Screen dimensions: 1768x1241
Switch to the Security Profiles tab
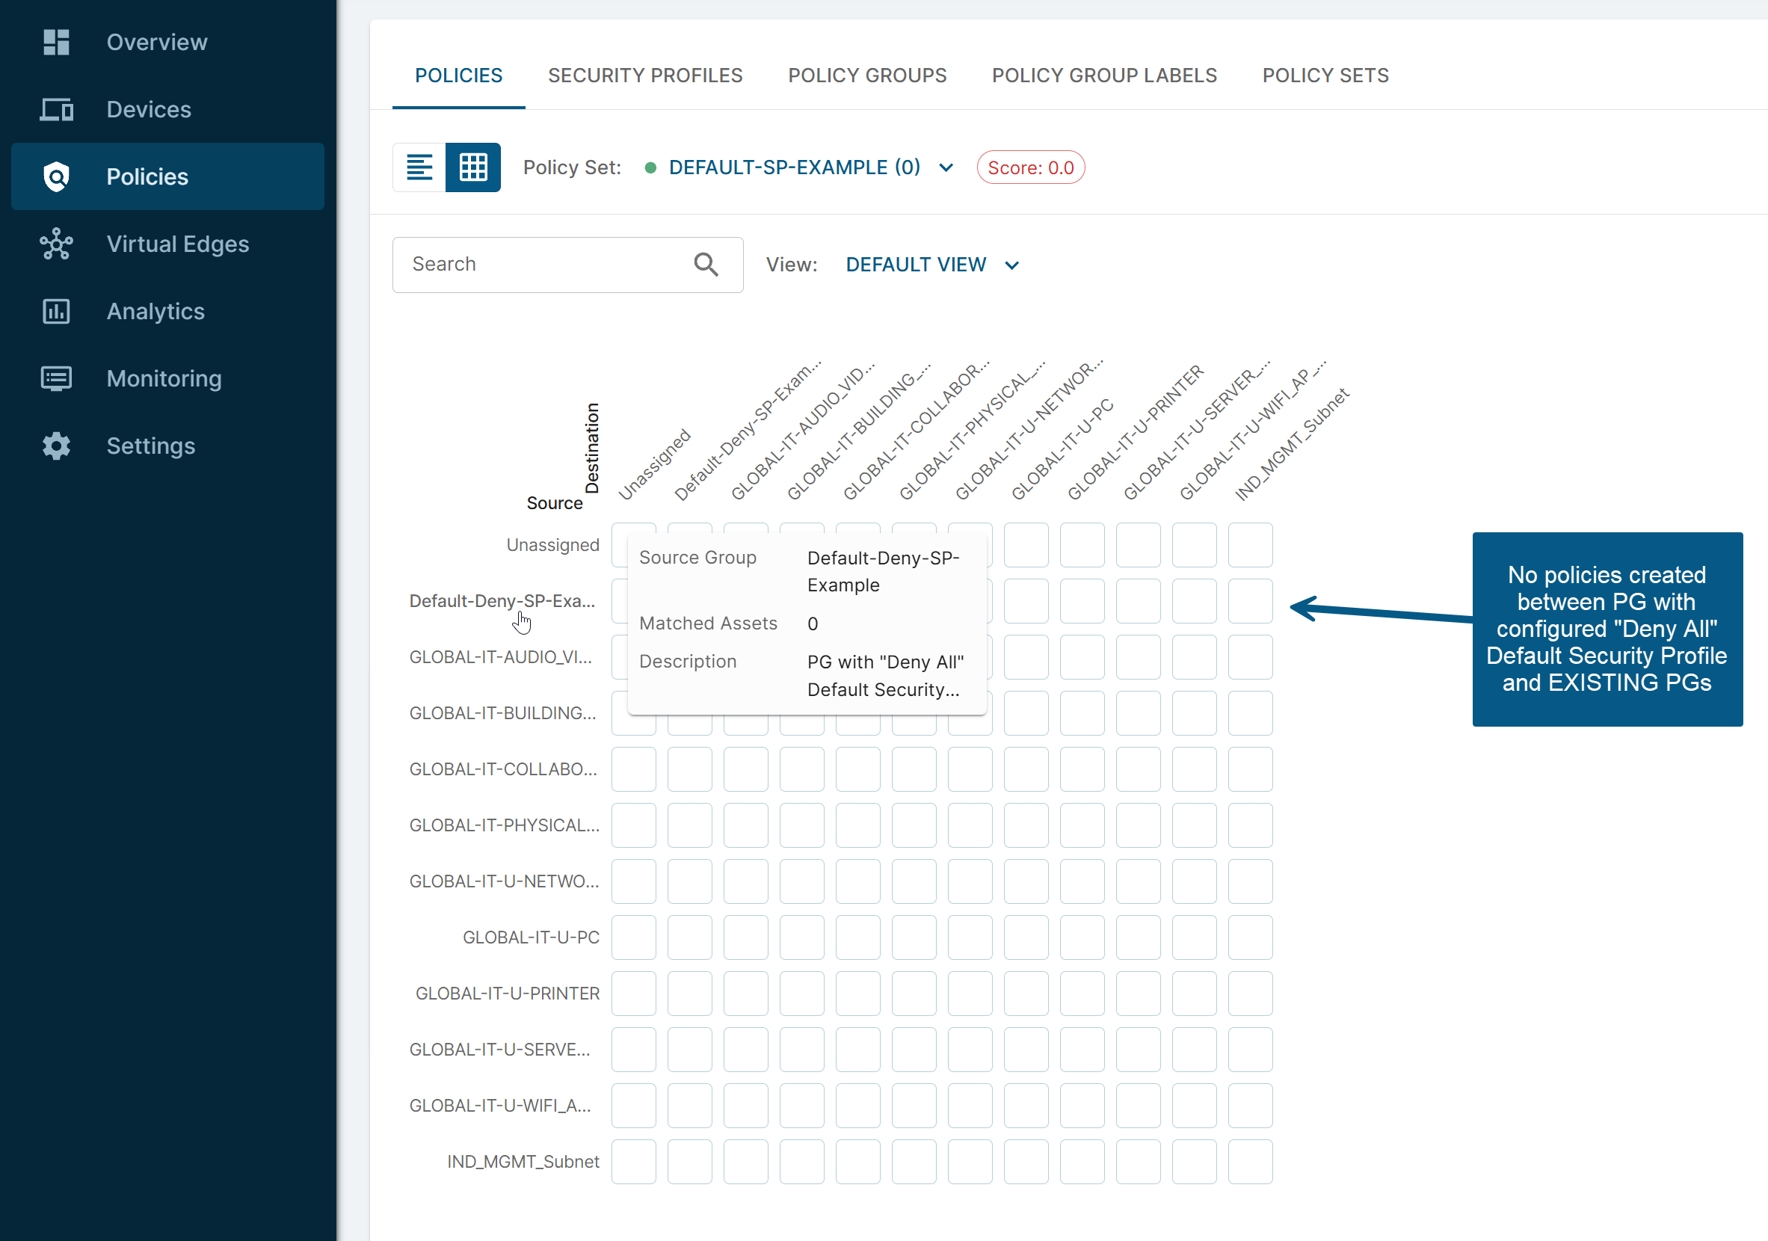pos(644,76)
